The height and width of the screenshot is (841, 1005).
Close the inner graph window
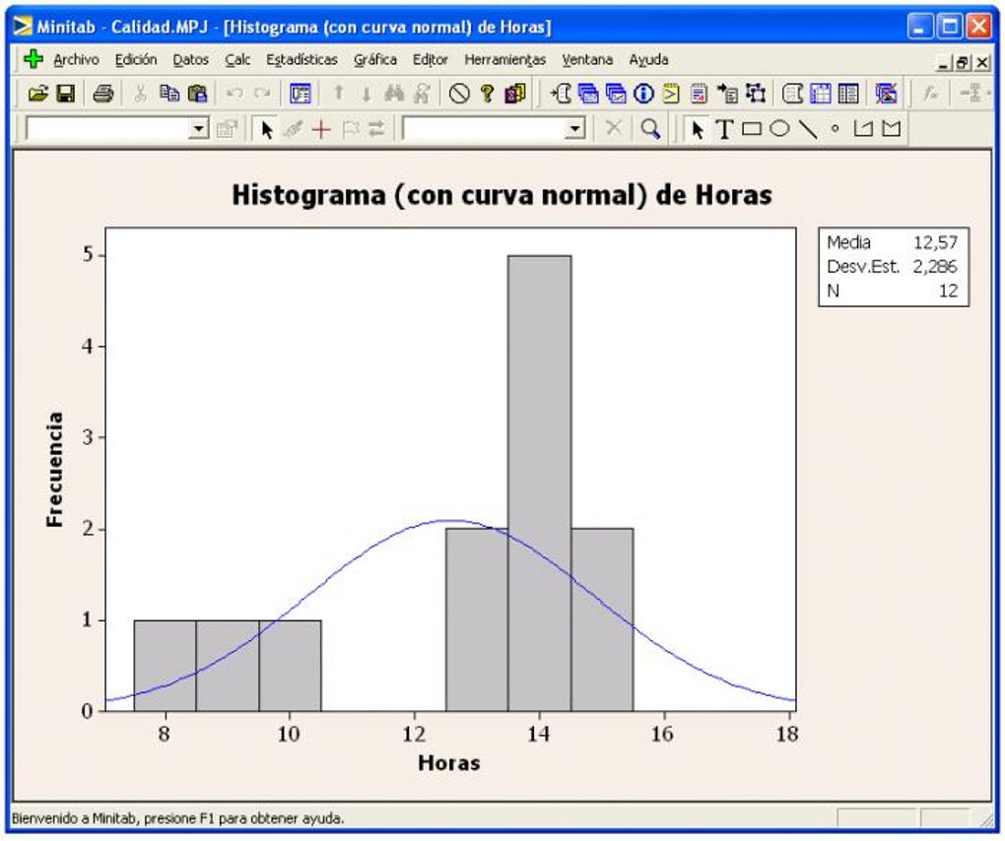982,63
